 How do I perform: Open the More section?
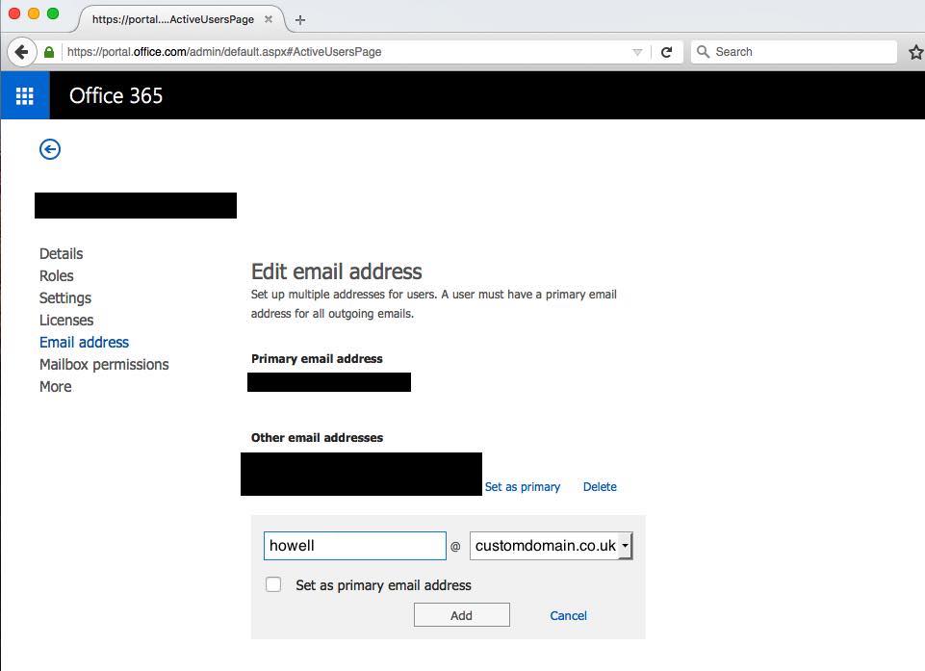pos(56,387)
